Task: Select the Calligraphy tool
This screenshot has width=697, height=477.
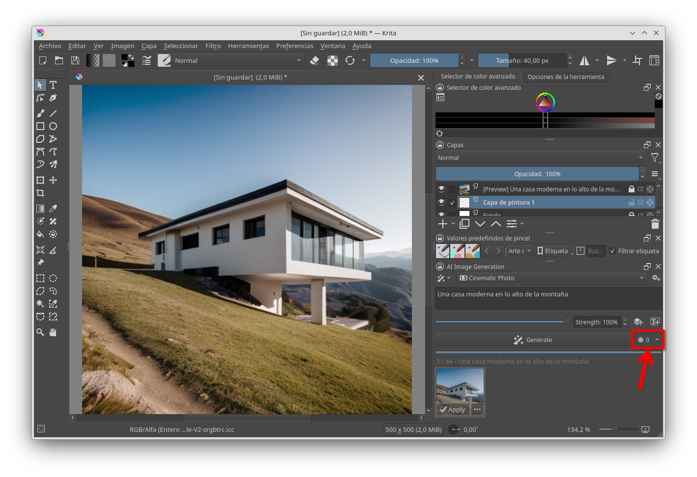Action: pyautogui.click(x=53, y=98)
